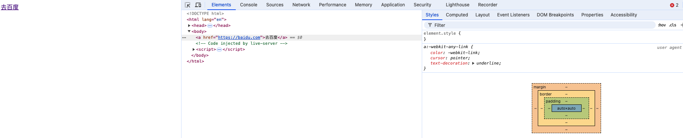Image resolution: width=683 pixels, height=138 pixels.
Task: Expand the head element node
Action: pyautogui.click(x=189, y=26)
